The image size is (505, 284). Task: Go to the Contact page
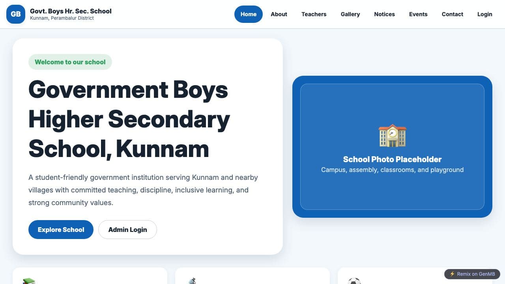(x=453, y=14)
